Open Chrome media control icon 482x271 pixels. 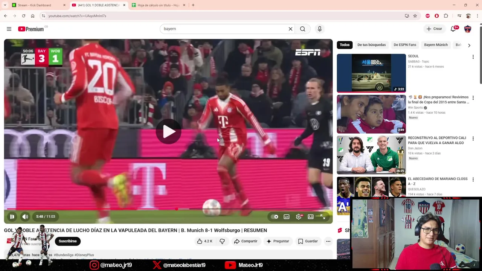[459, 16]
